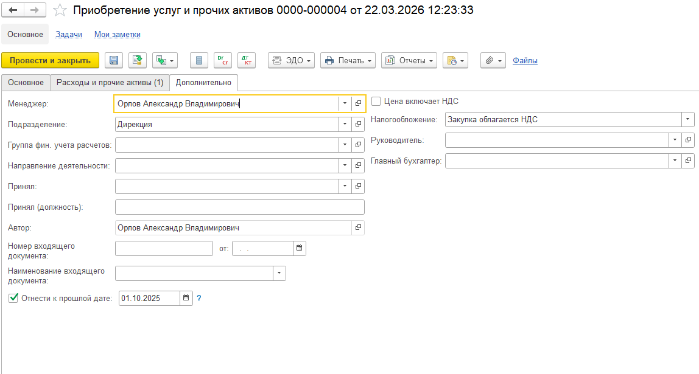The image size is (699, 374).
Task: Go to the Задачи section
Action: click(x=69, y=35)
